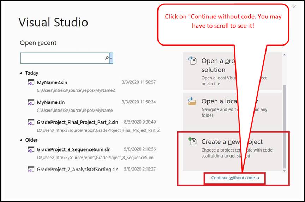Screen dimensions: 305x202
Task: Click the GradeProject_7_AnalysisOfSorting.sln file icon
Action: click(x=31, y=170)
